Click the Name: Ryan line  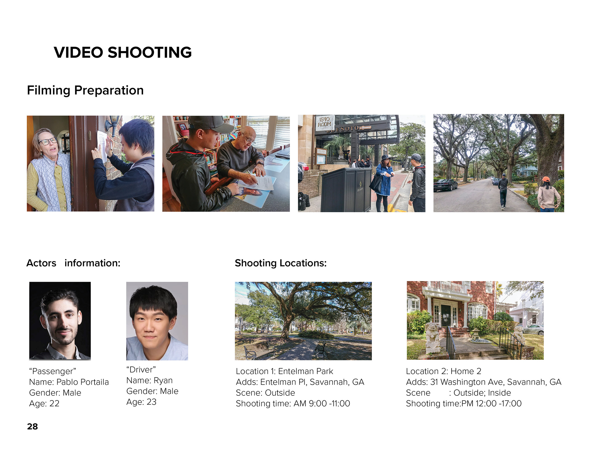coord(149,380)
